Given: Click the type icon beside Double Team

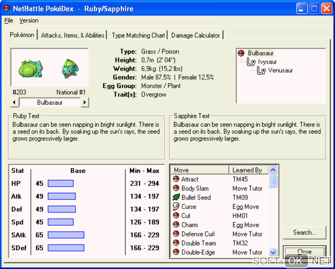Looking at the screenshot, I should tap(176, 243).
